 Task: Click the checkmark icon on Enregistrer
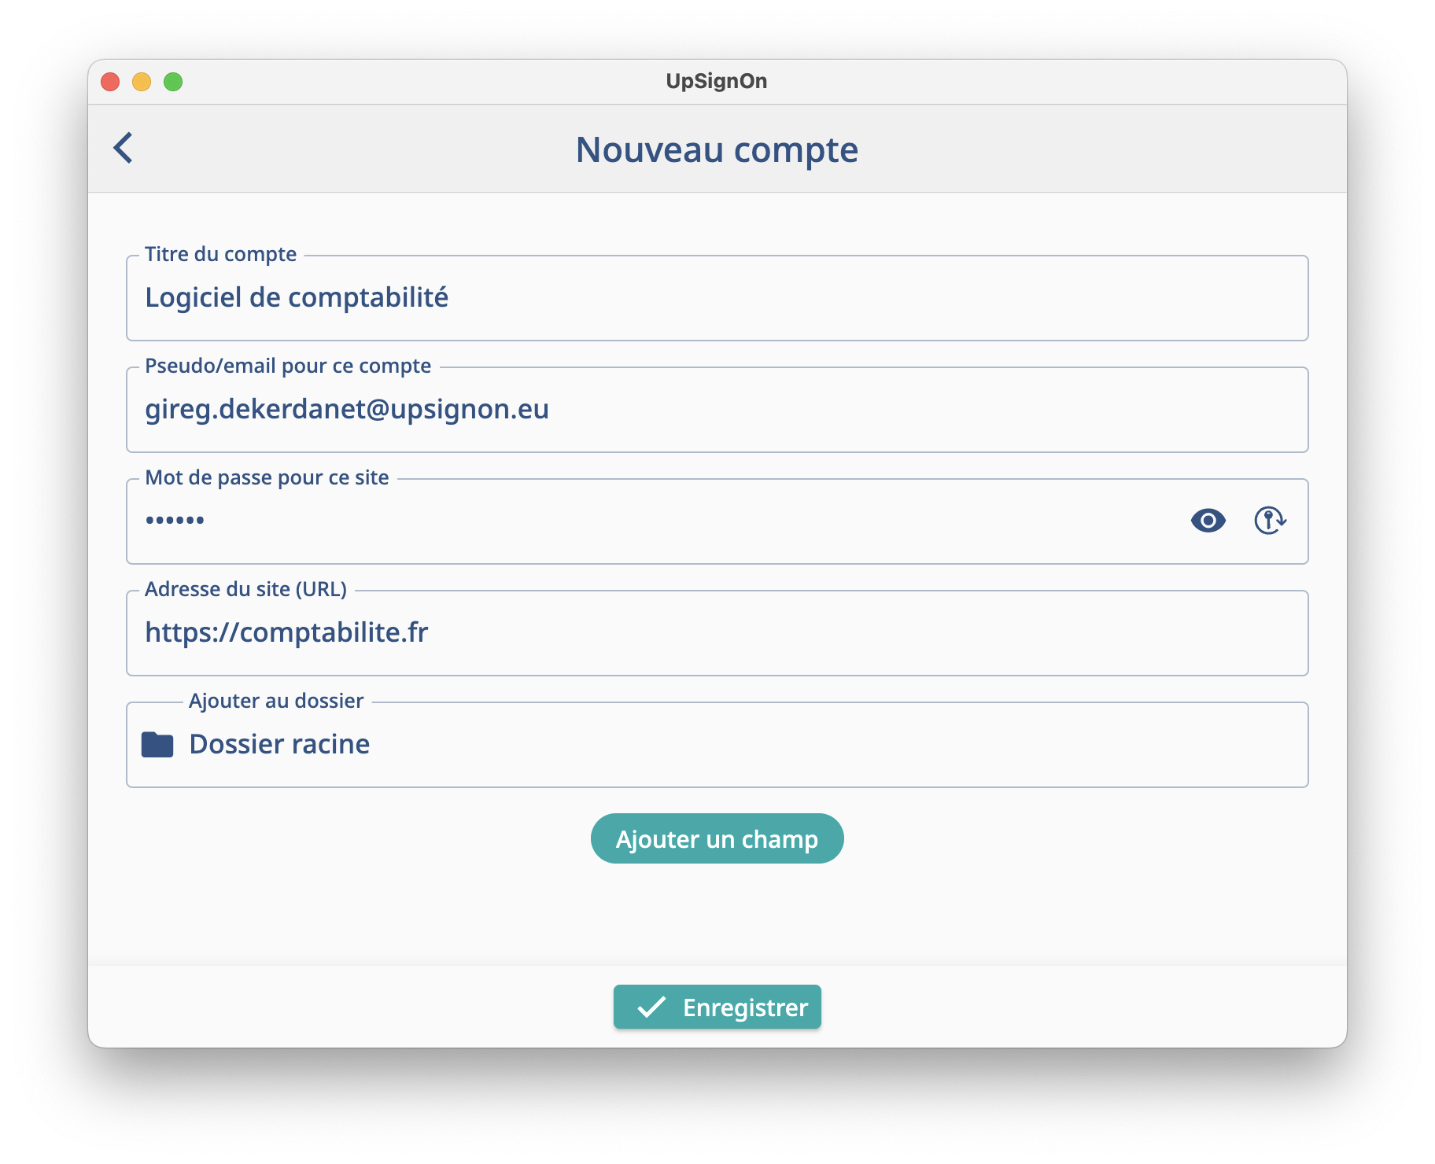[x=651, y=1007]
